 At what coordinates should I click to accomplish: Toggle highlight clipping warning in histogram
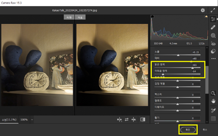click(206, 17)
